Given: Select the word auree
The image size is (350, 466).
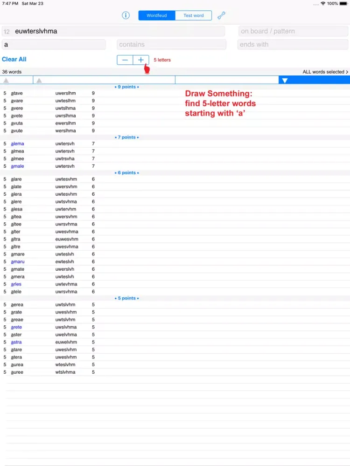Looking at the screenshot, I should coord(17,372).
